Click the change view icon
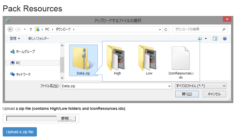 click(x=200, y=39)
